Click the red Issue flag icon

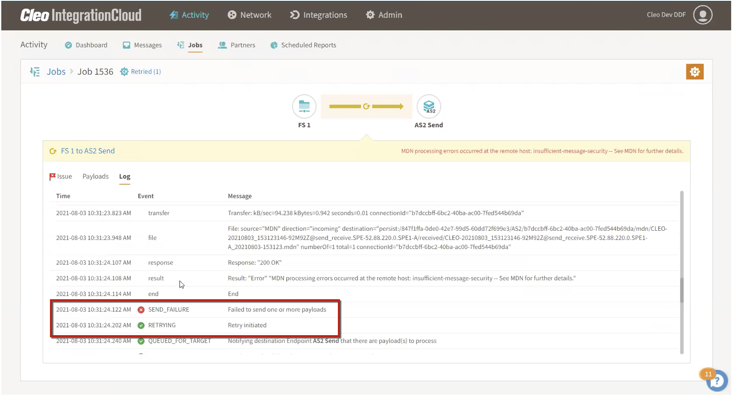coord(52,176)
